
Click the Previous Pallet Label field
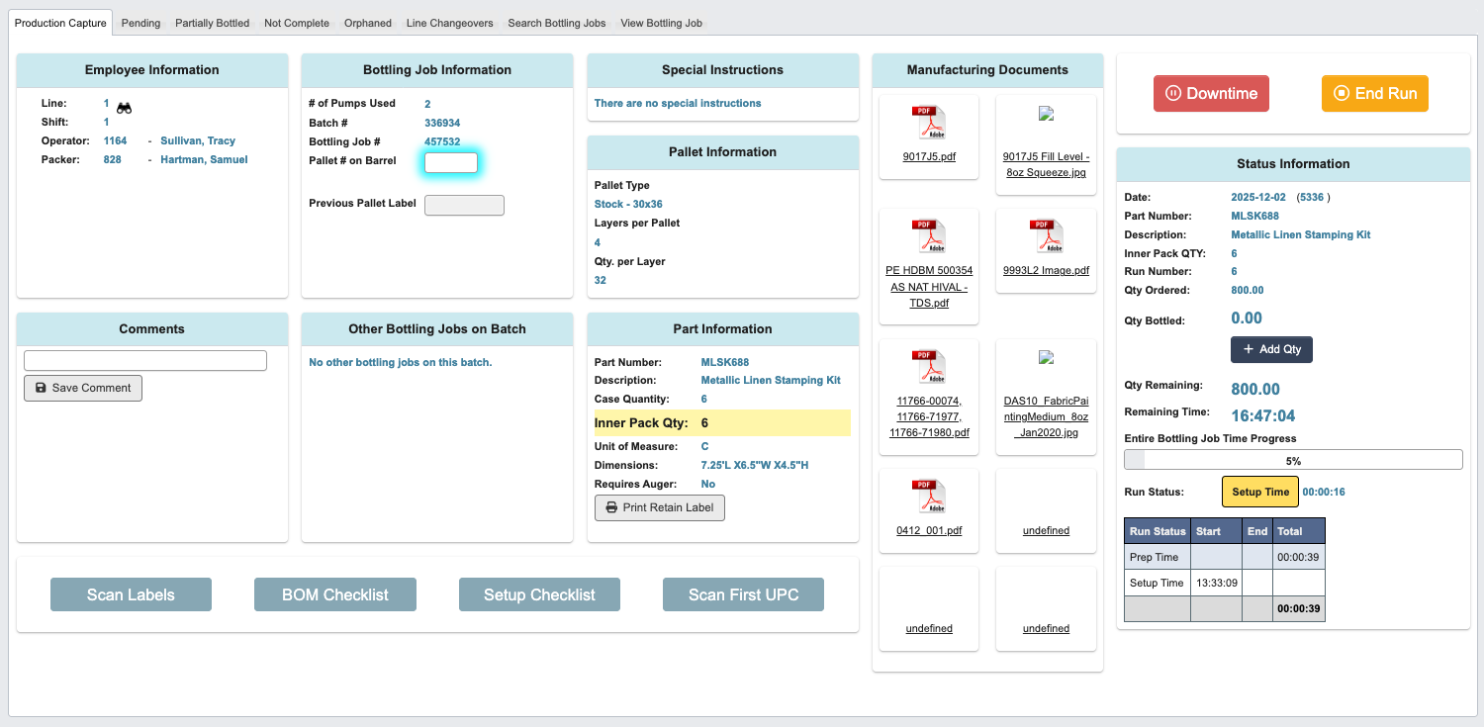tap(464, 205)
